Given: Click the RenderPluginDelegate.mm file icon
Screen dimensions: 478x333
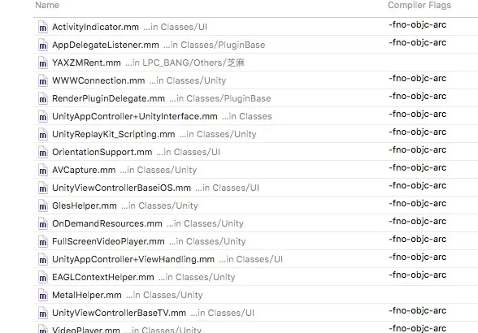Looking at the screenshot, I should (43, 99).
